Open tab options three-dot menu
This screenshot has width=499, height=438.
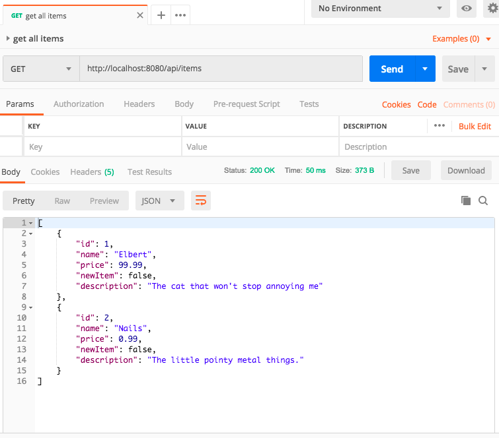[x=180, y=15]
